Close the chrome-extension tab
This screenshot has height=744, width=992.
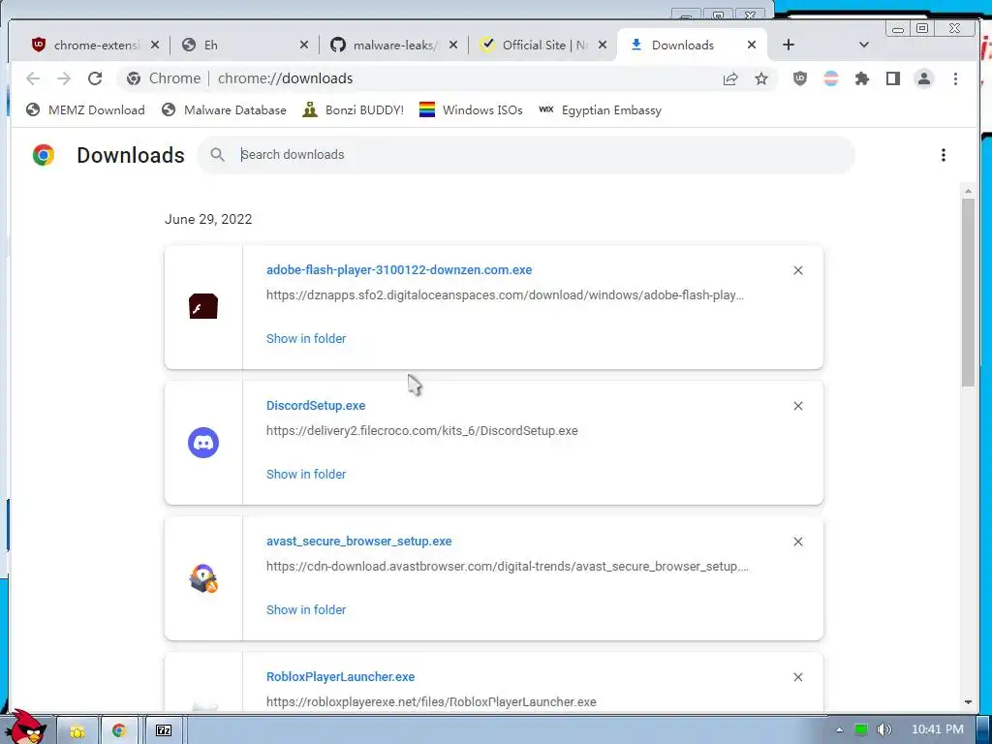(155, 45)
